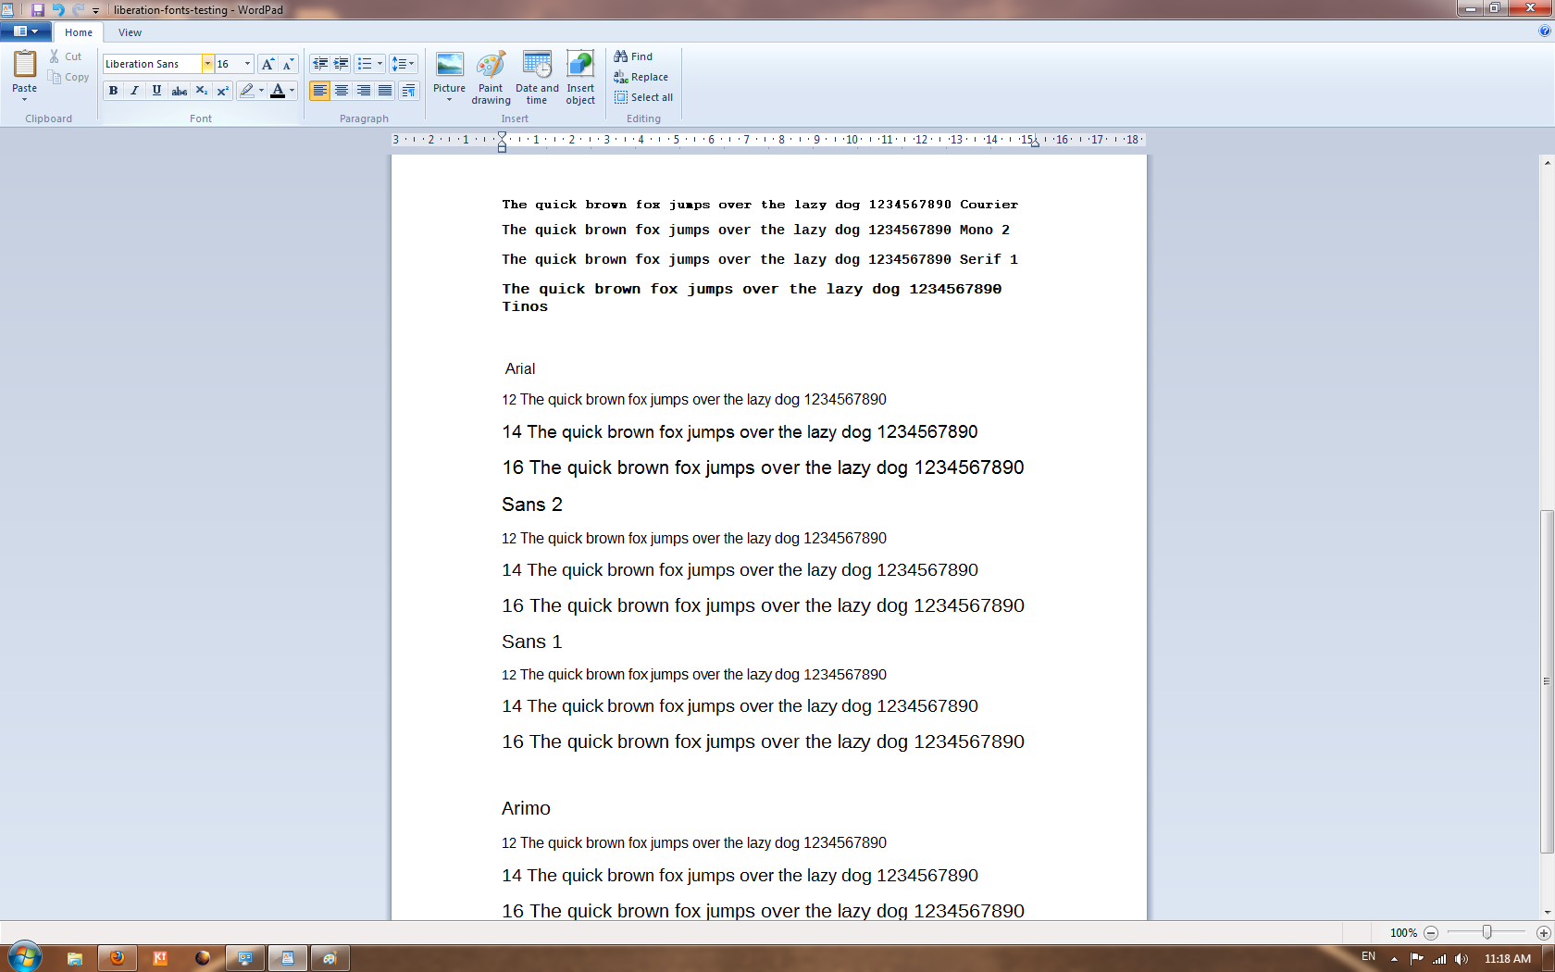Show hidden tray icons arrow
This screenshot has height=972, width=1555.
coord(1394,959)
